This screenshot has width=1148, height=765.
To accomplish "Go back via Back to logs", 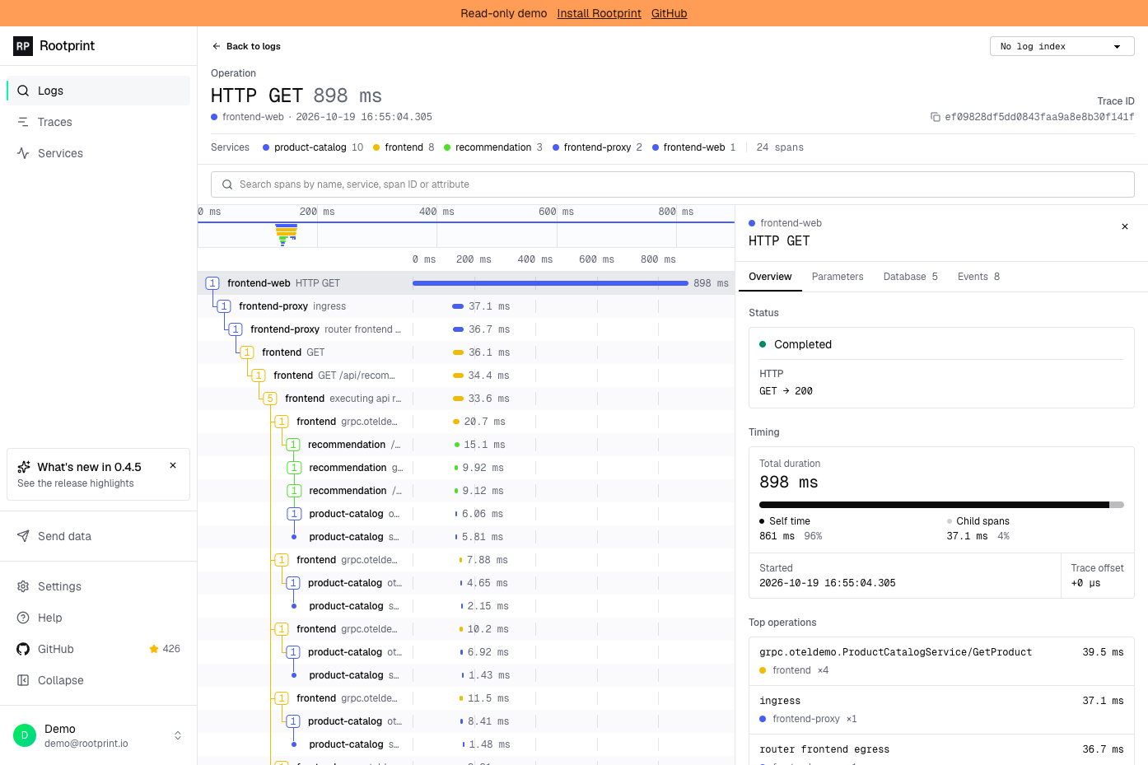I will pos(246,46).
